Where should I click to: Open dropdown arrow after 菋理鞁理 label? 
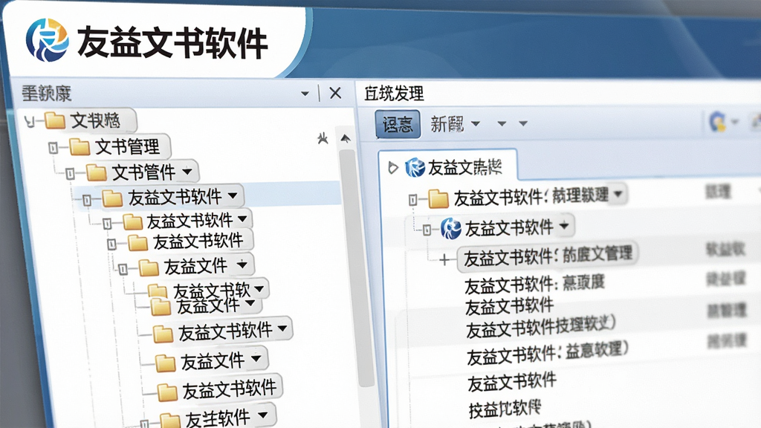(x=618, y=194)
